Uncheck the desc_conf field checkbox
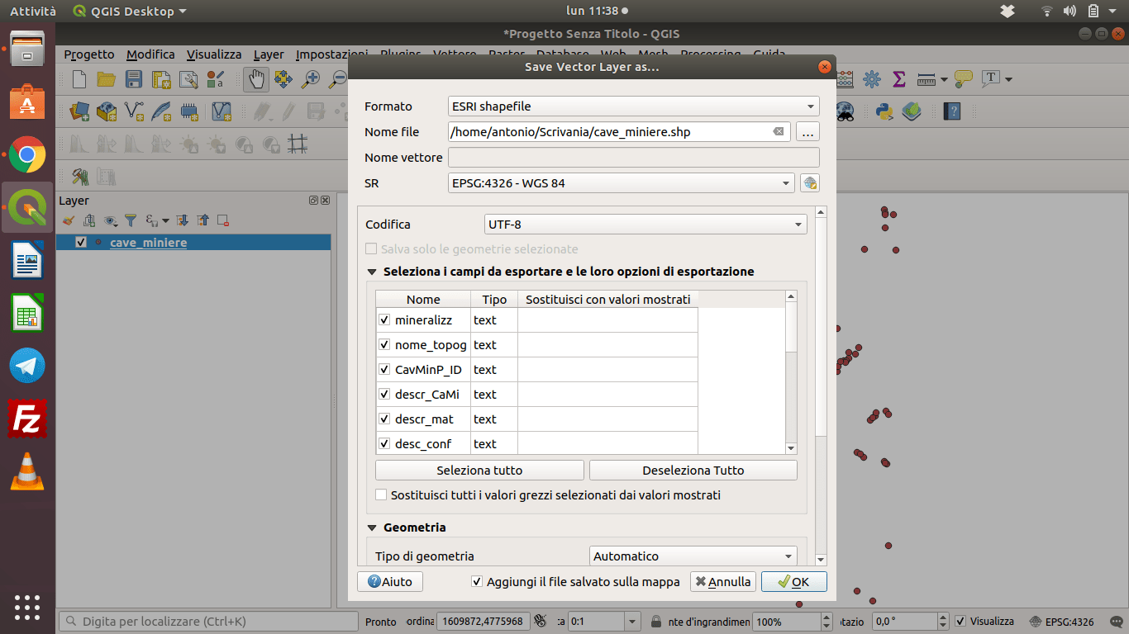This screenshot has height=634, width=1129. [384, 443]
